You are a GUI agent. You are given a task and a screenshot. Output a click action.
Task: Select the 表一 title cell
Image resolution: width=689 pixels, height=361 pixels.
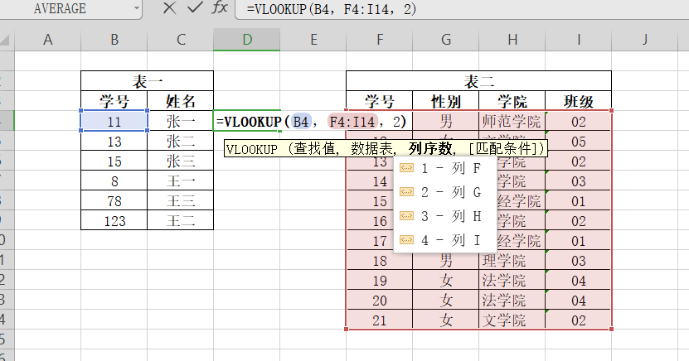tap(148, 81)
